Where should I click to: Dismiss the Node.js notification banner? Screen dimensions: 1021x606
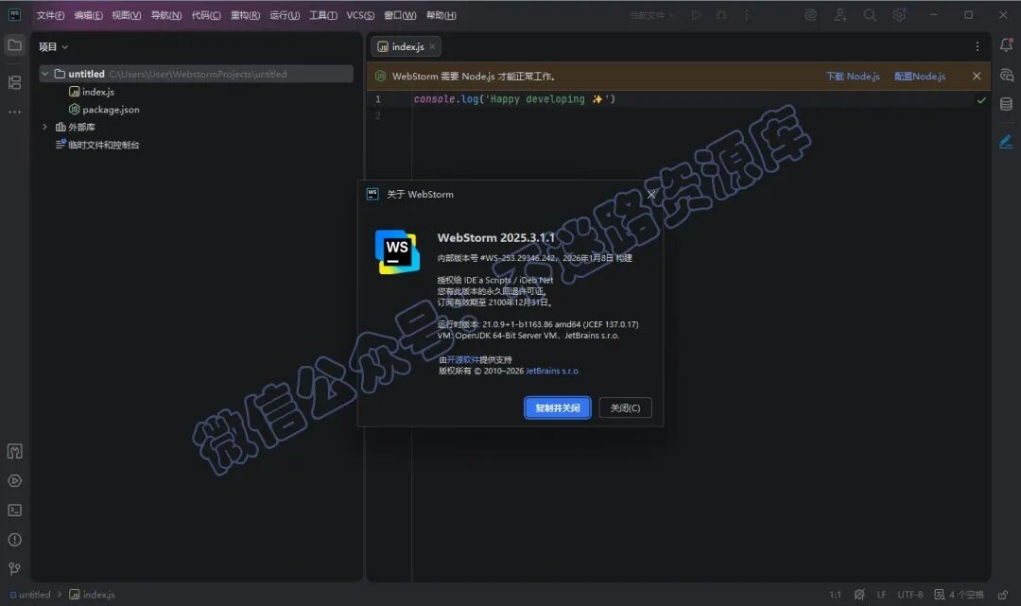[976, 77]
